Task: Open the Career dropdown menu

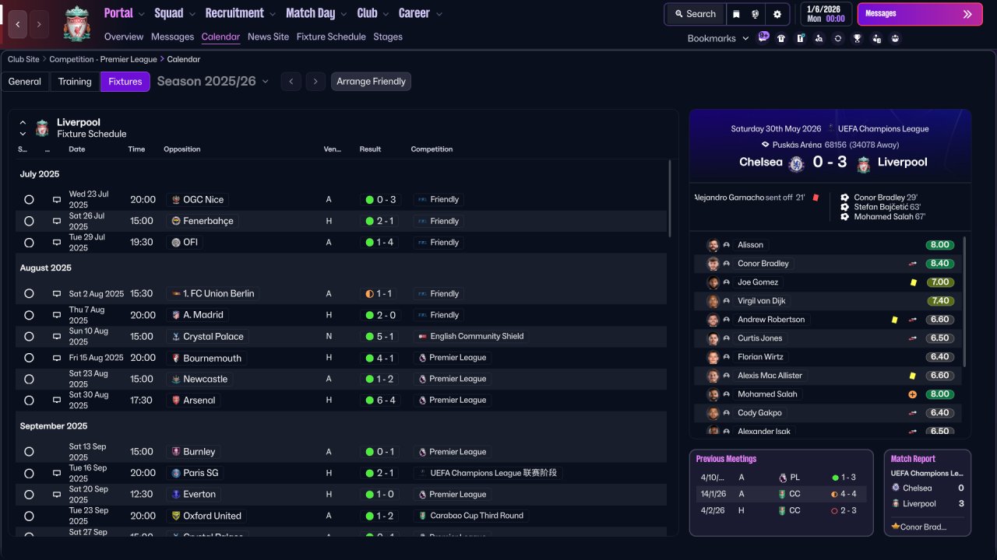Action: click(x=421, y=13)
